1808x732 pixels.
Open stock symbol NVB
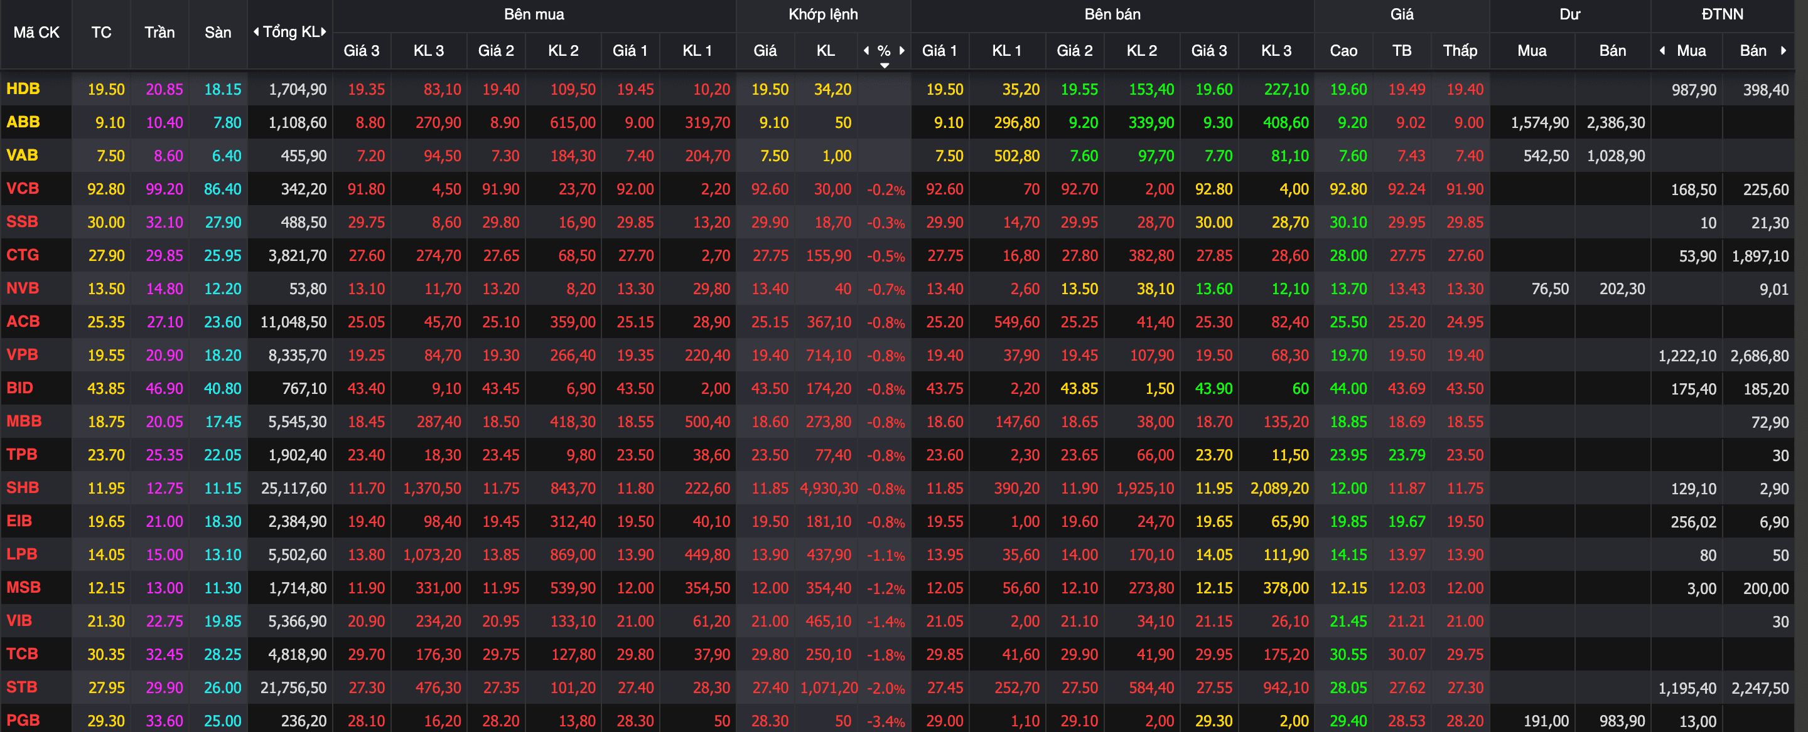[x=23, y=288]
